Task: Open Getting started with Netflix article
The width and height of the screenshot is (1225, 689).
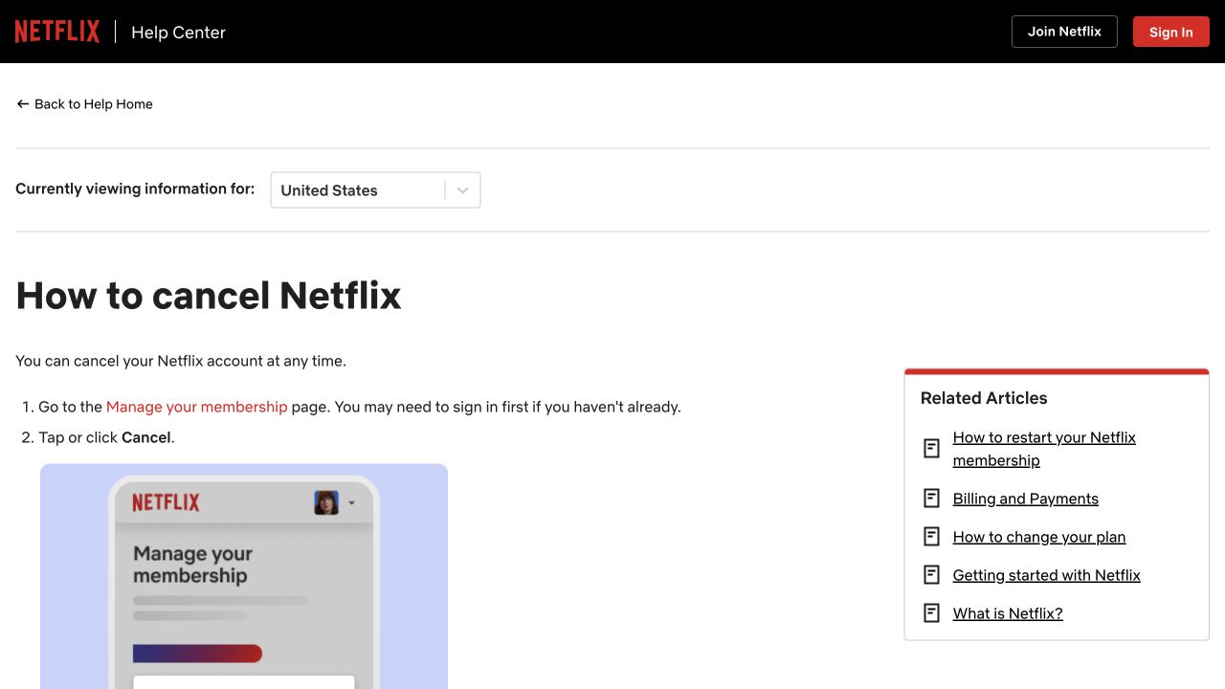Action: pos(1047,575)
